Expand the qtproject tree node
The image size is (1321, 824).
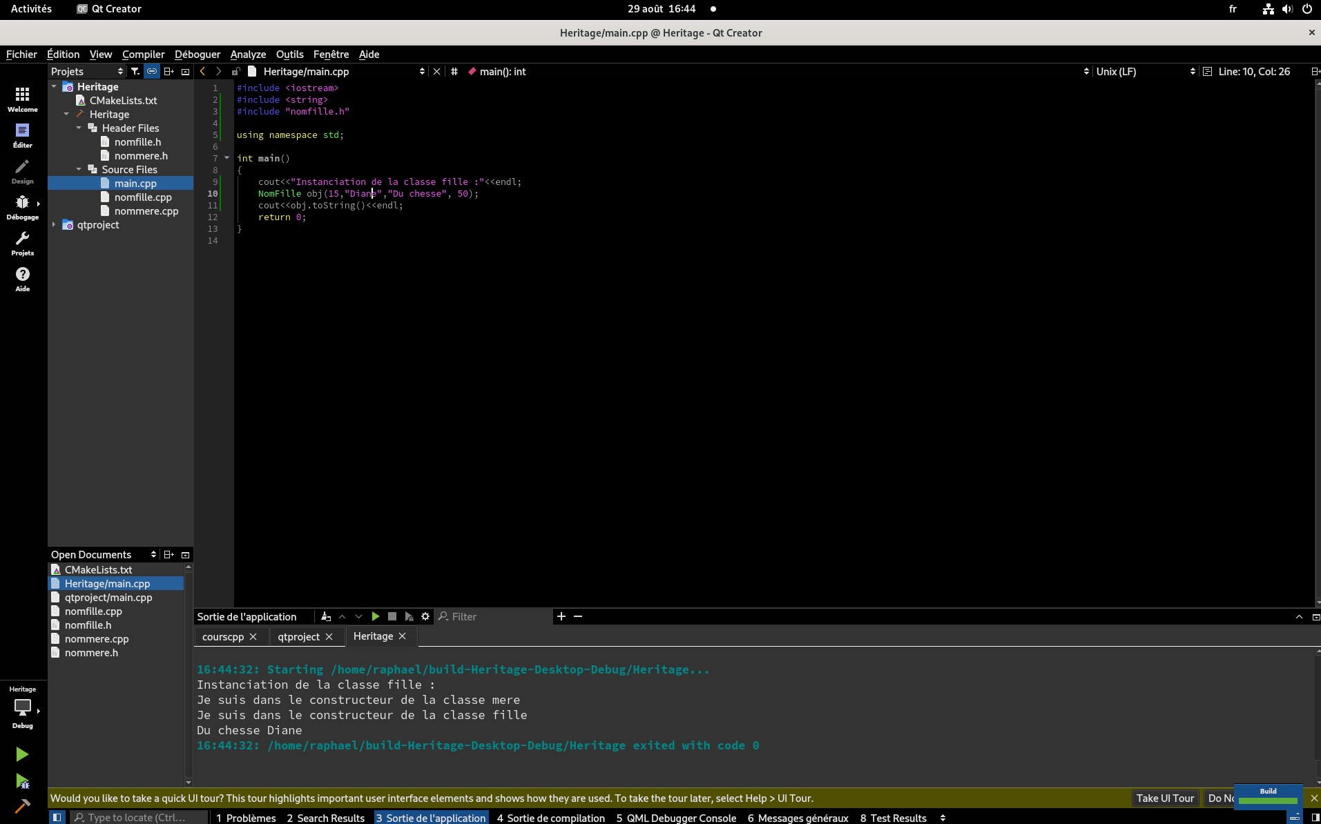(54, 224)
